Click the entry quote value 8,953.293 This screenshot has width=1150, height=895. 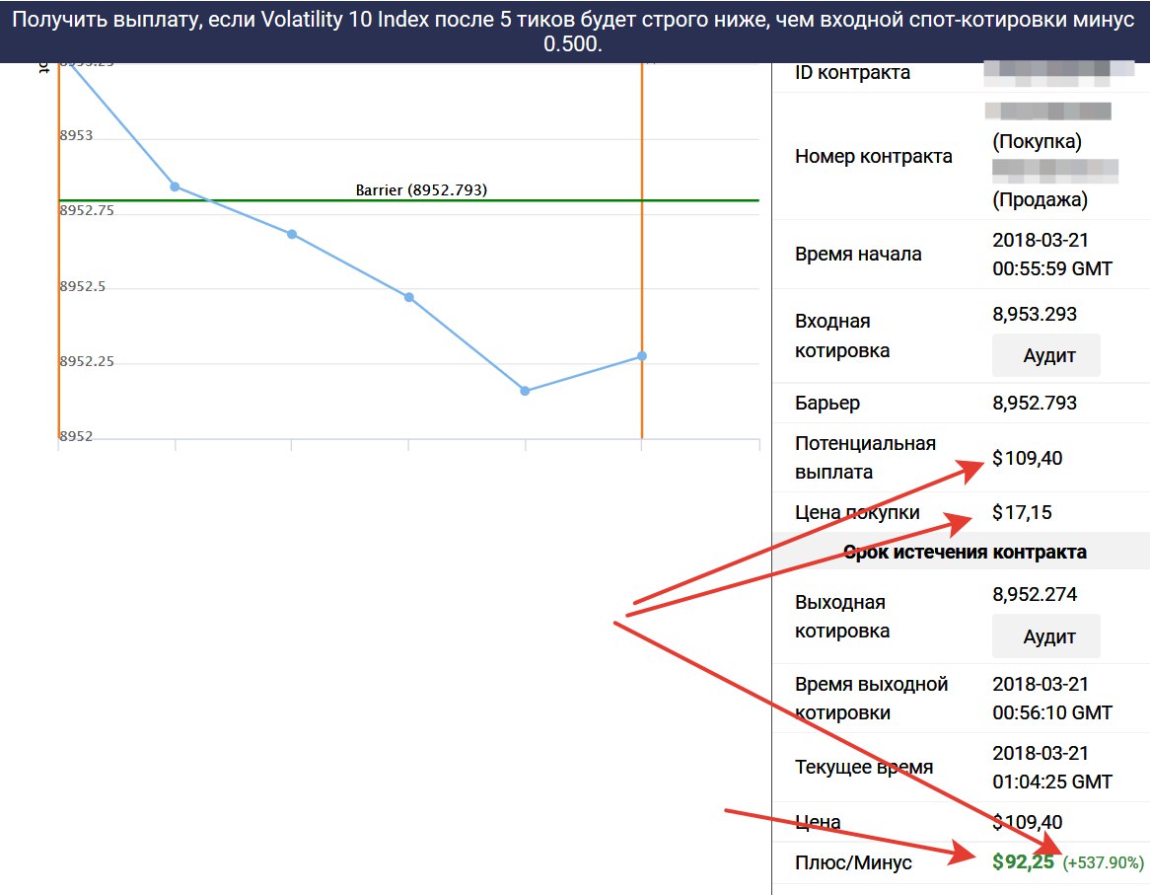pyautogui.click(x=1035, y=314)
